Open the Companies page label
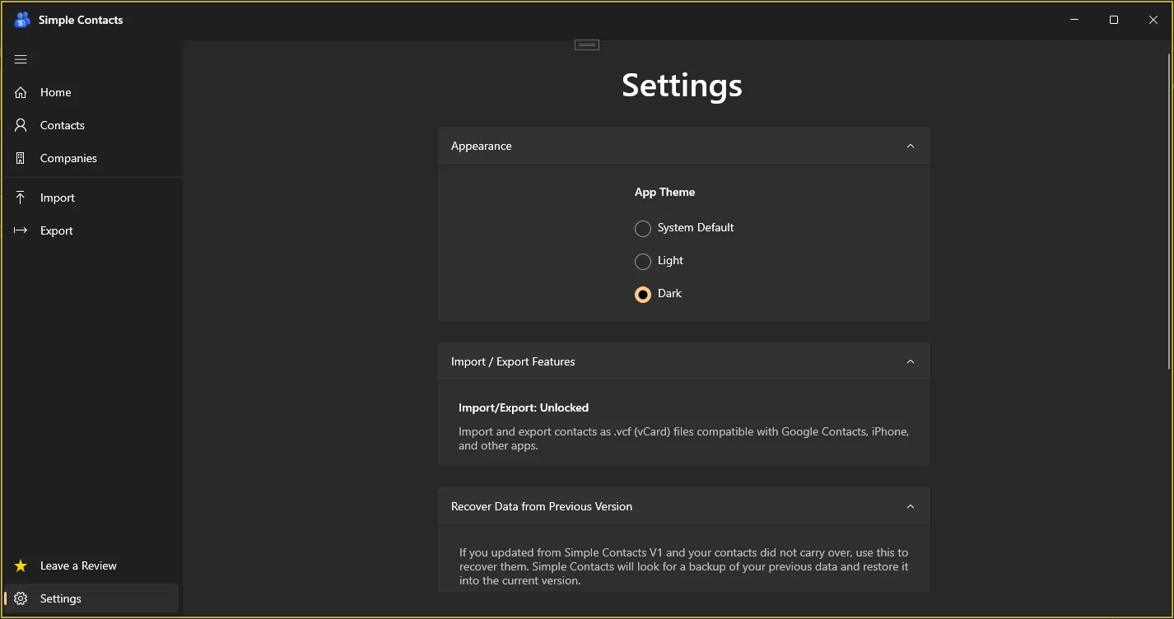Viewport: 1174px width, 619px height. point(68,158)
